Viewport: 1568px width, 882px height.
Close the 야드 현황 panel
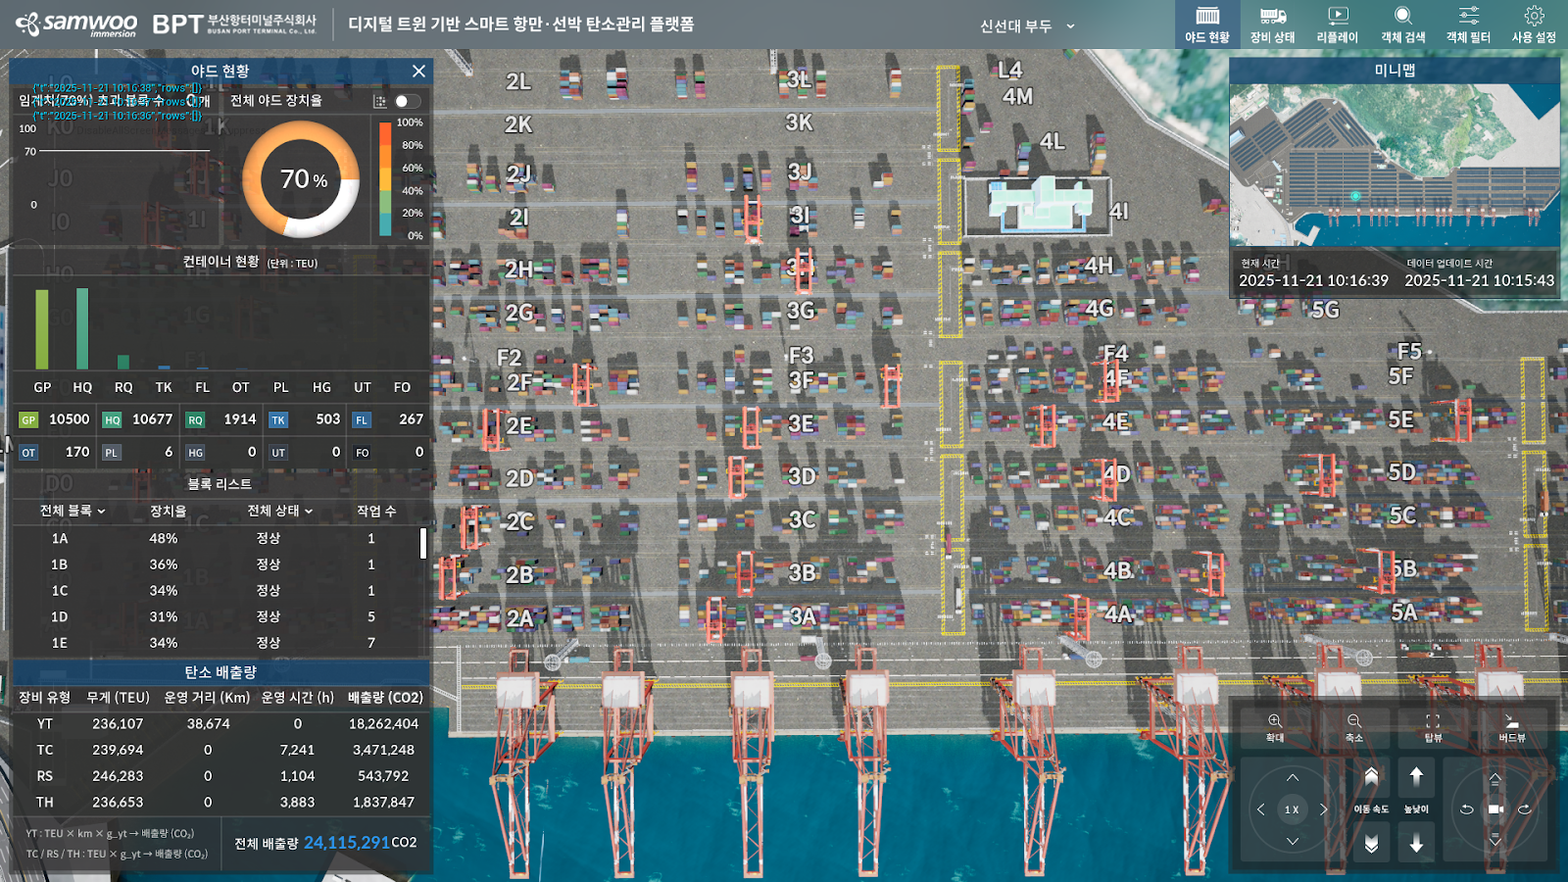418,71
